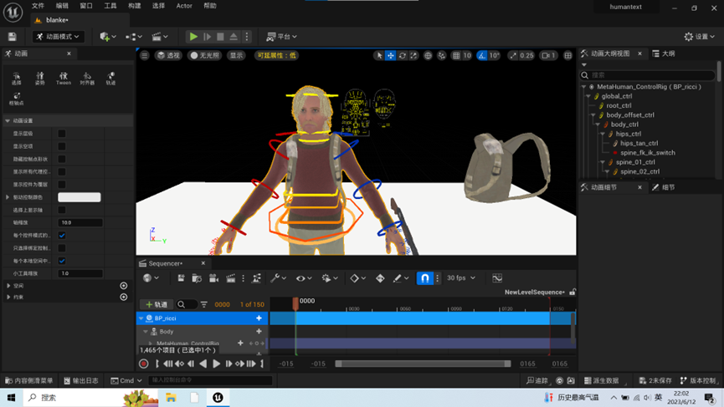The height and width of the screenshot is (407, 724).
Task: Switch to the 大纲 tab
Action: click(668, 53)
